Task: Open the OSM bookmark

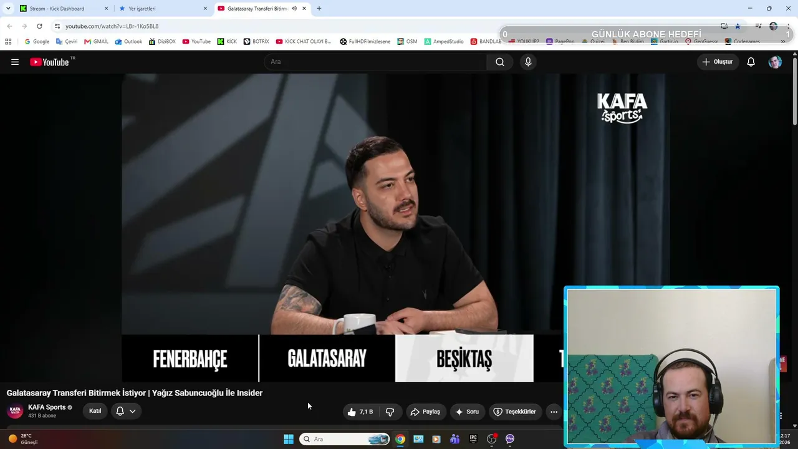Action: pos(407,42)
